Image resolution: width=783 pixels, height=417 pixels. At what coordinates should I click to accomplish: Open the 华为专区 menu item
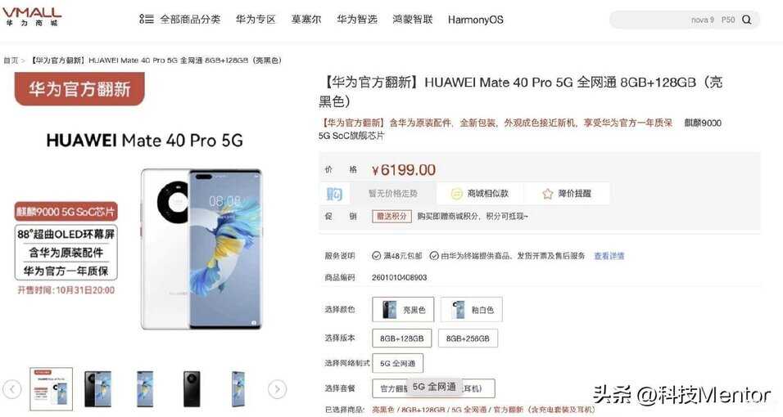coord(256,20)
